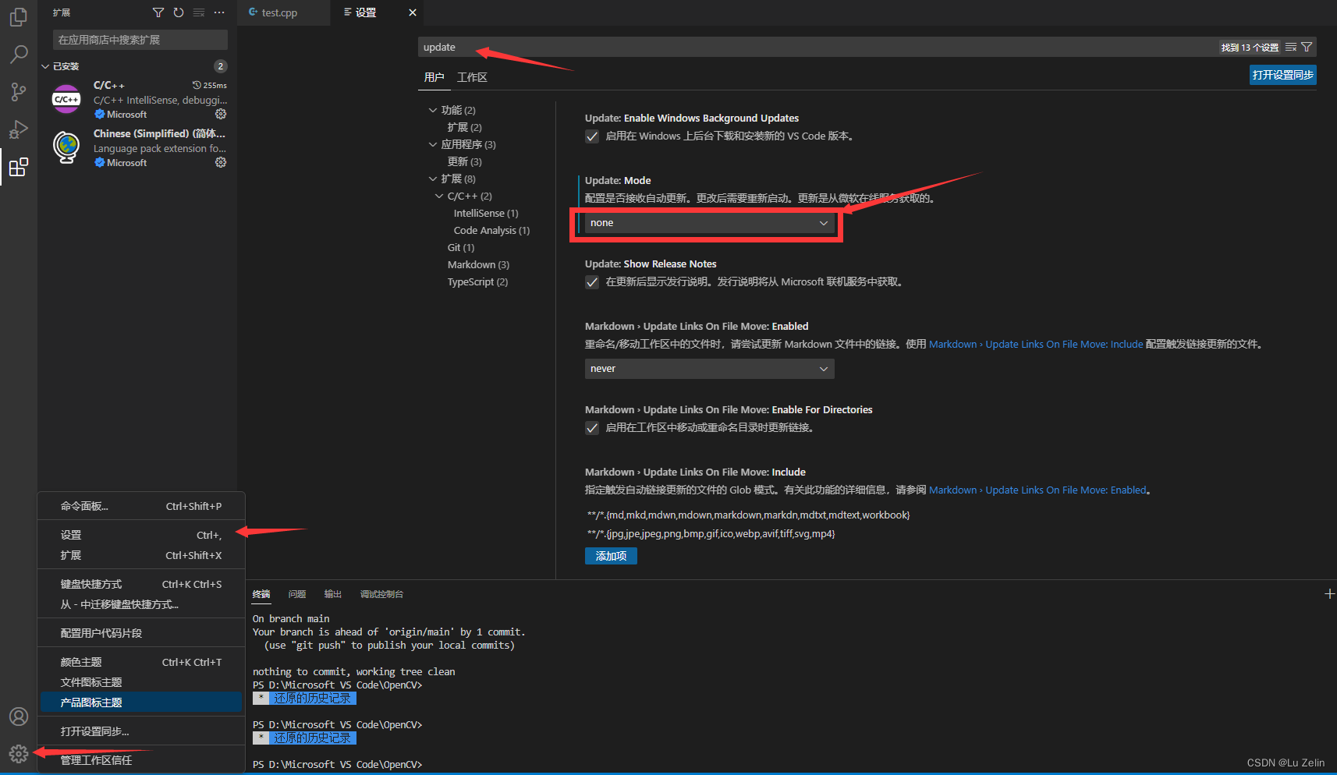Click the 打开设置同步 button
The image size is (1337, 775).
coord(1283,75)
